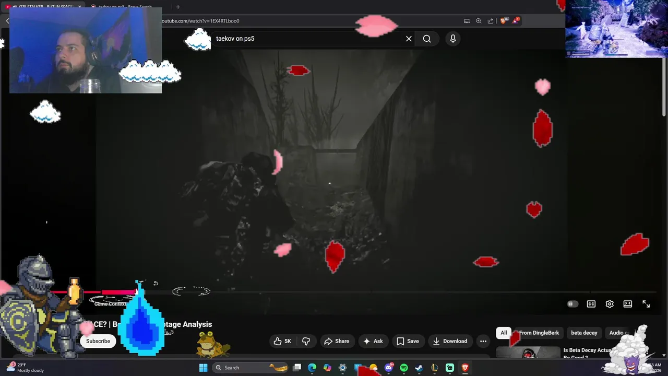Toggle the autoplay switch in player
This screenshot has width=668, height=376.
pyautogui.click(x=572, y=304)
